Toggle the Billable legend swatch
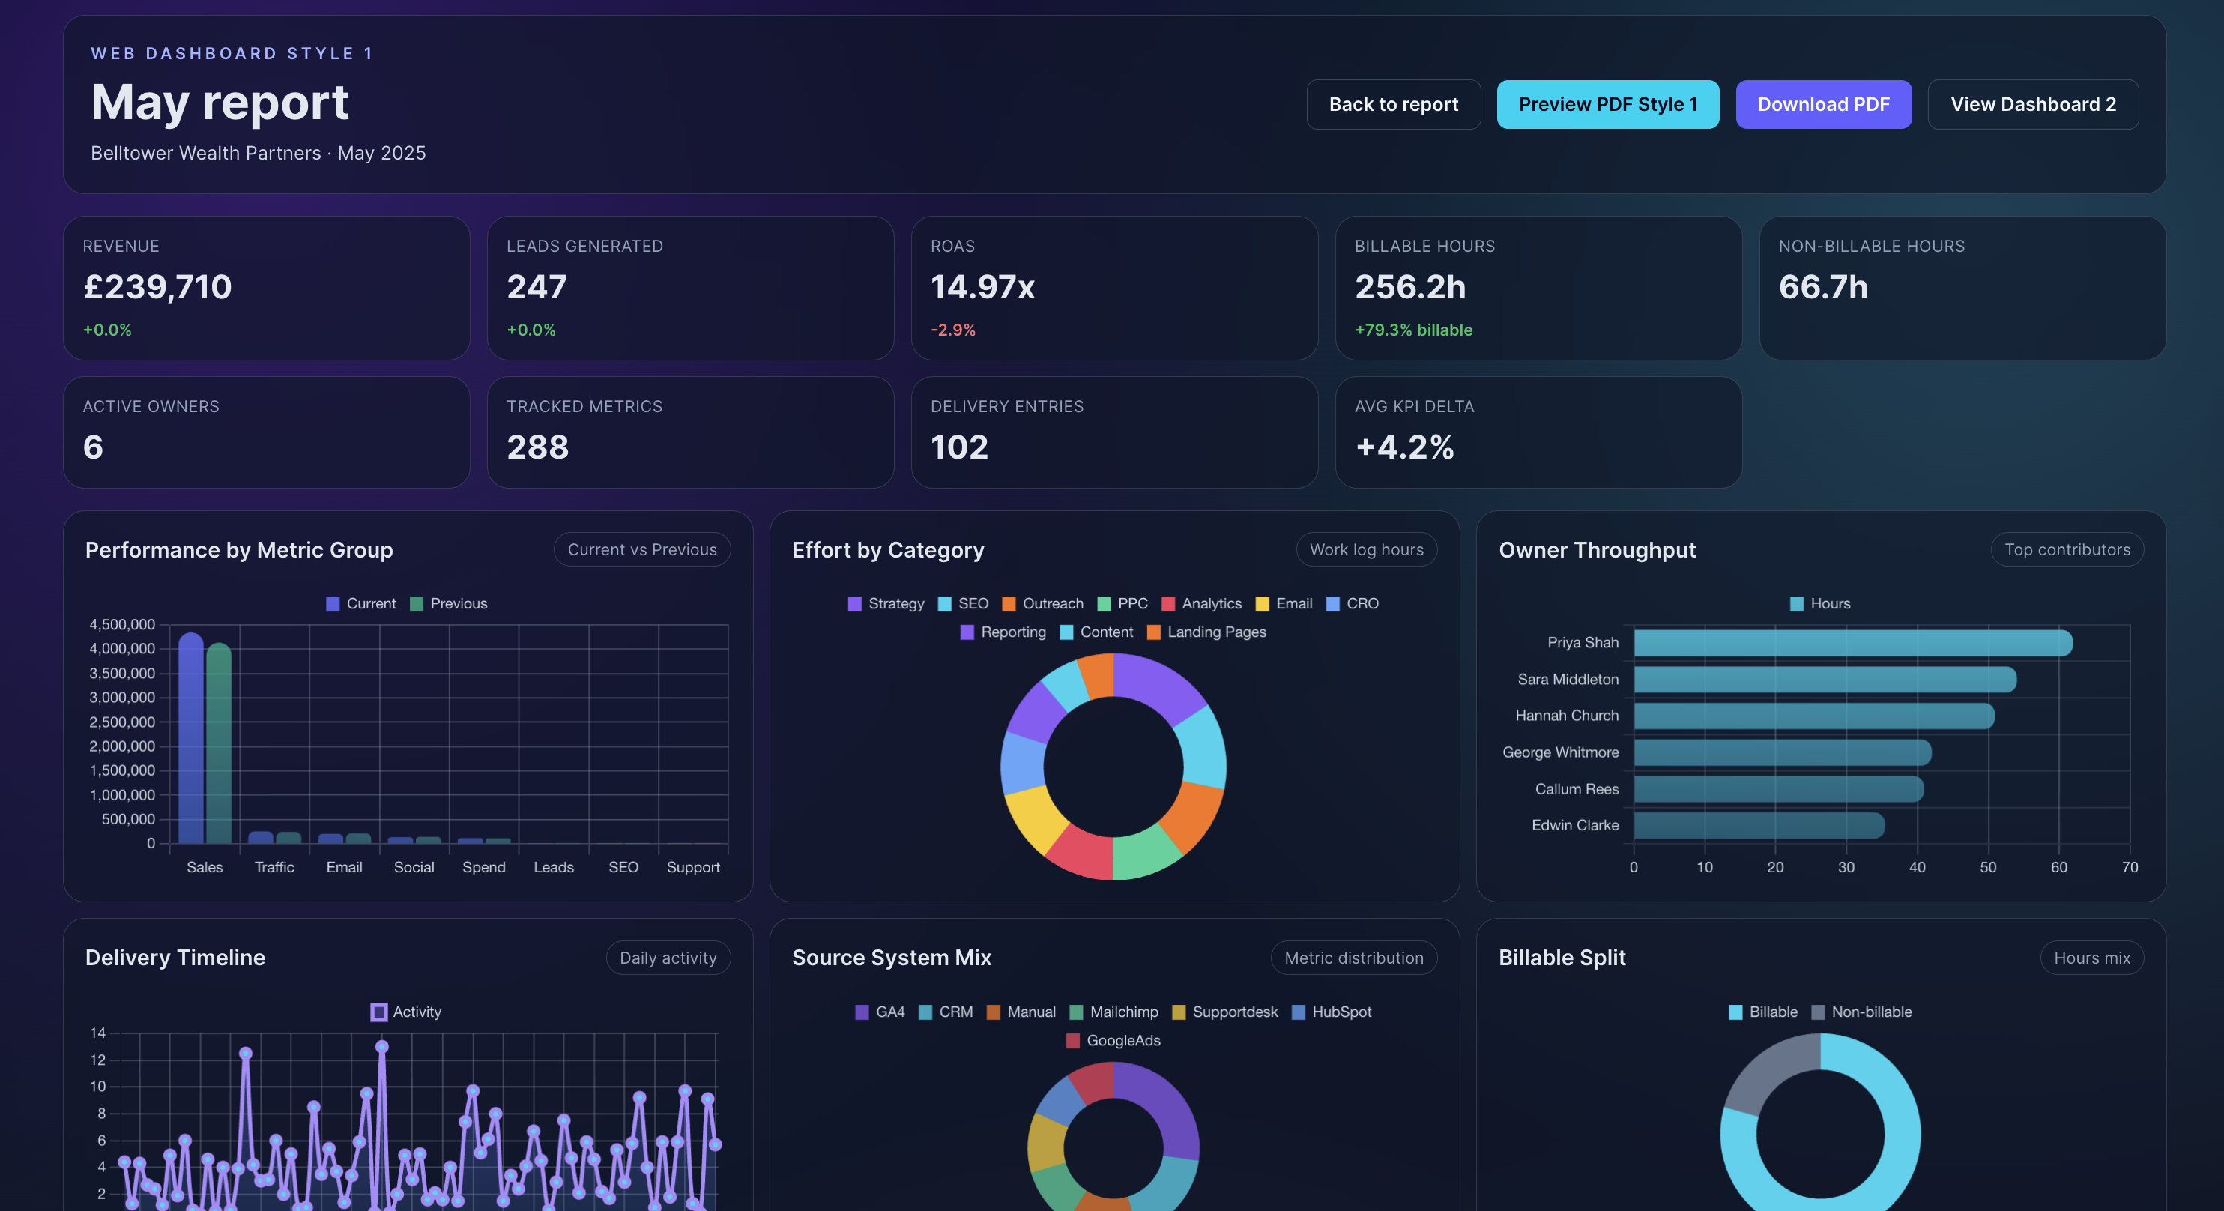Viewport: 2224px width, 1211px height. pyautogui.click(x=1735, y=1012)
